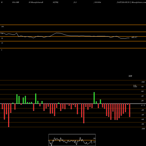Screen dimensions: 146x146
Task: Click the MR axis label -100
Action: click(x=143, y=129)
